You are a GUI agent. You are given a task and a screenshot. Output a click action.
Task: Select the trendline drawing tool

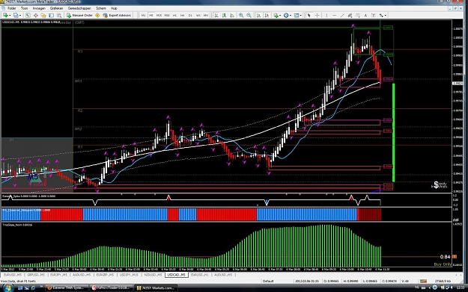[342, 15]
